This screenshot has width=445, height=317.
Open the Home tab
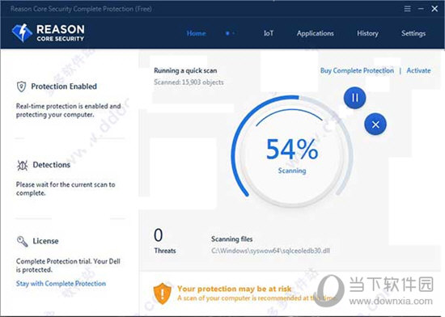196,33
